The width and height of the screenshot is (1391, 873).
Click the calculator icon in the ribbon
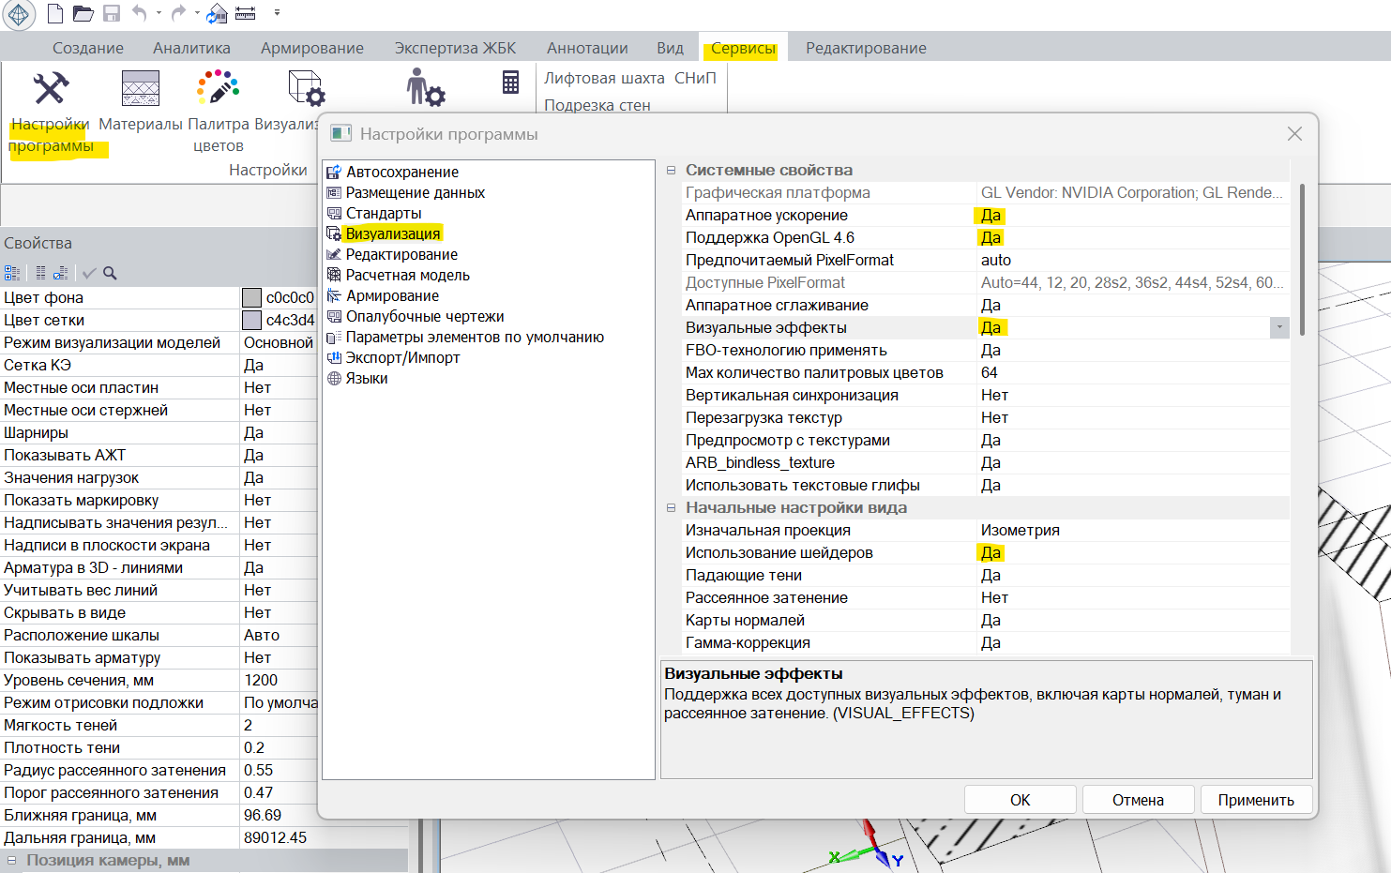point(510,83)
